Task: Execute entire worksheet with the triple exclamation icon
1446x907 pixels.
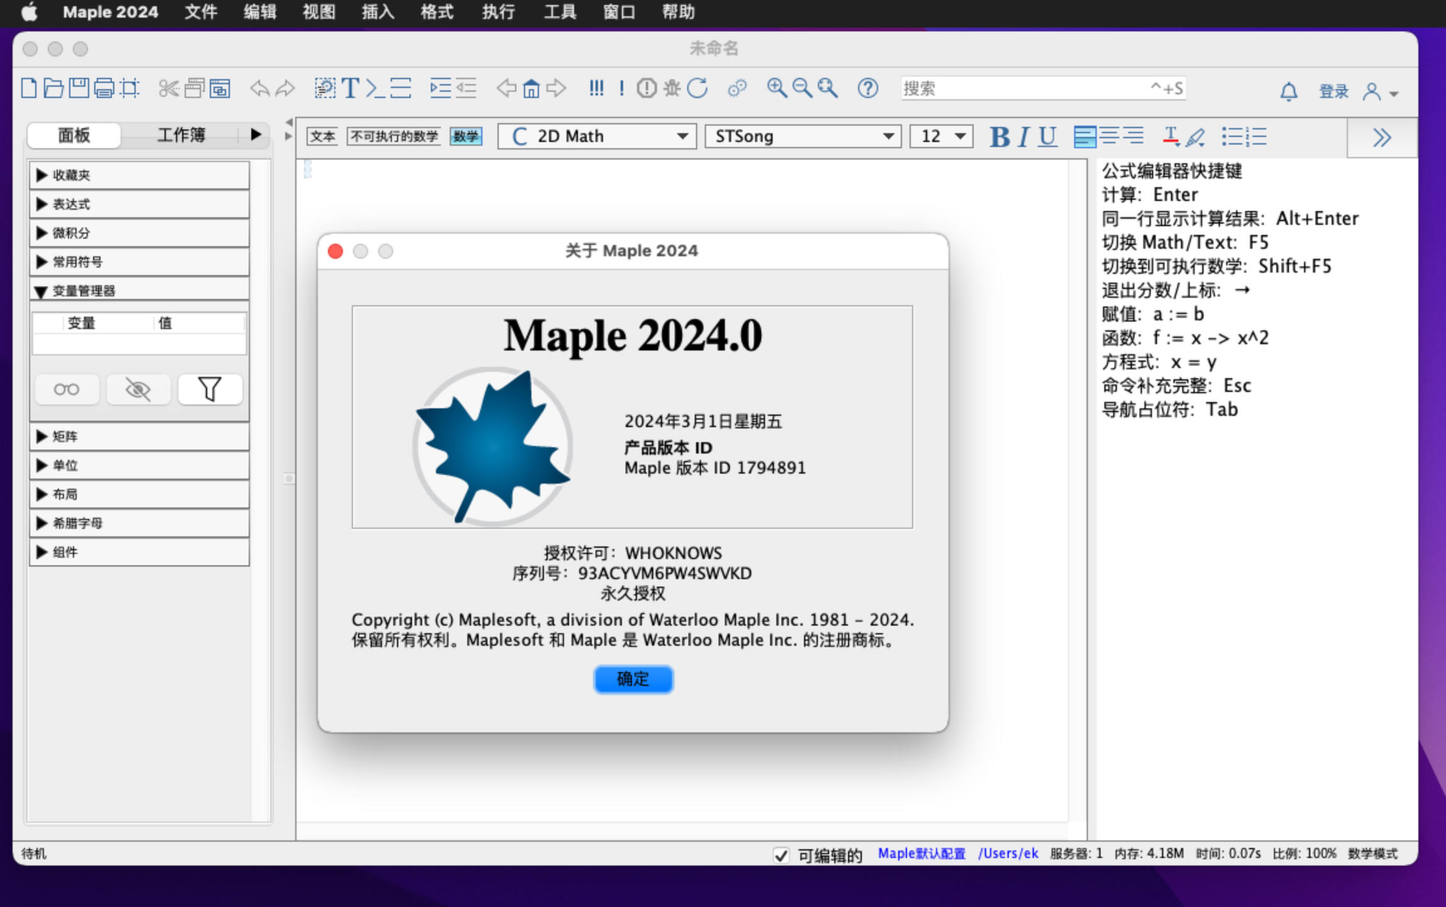Action: (x=596, y=88)
